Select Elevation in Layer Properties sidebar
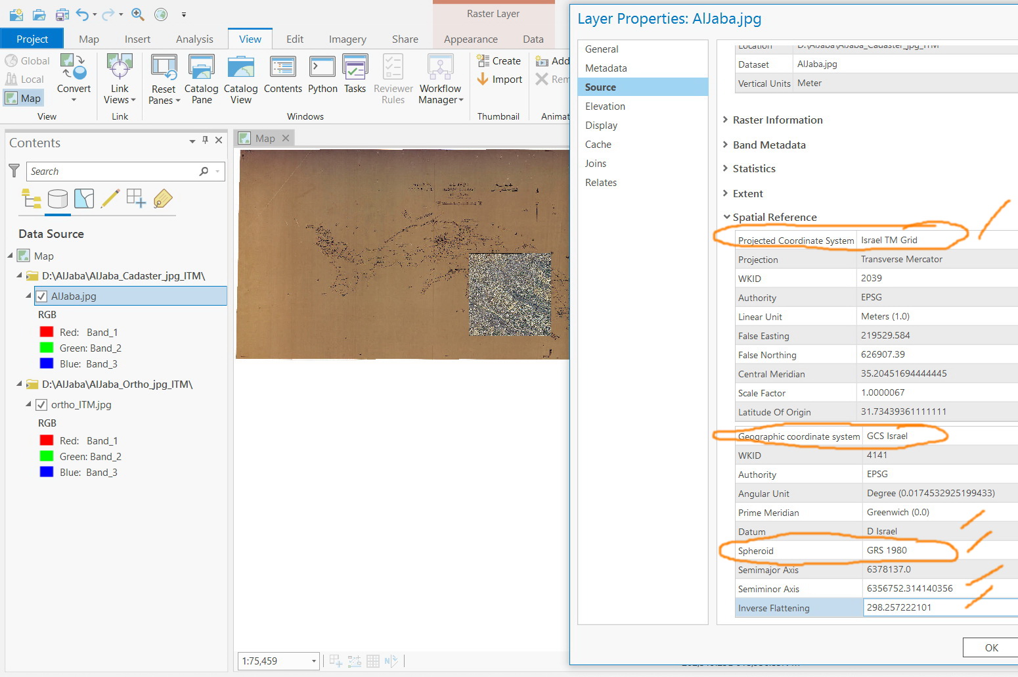 605,106
